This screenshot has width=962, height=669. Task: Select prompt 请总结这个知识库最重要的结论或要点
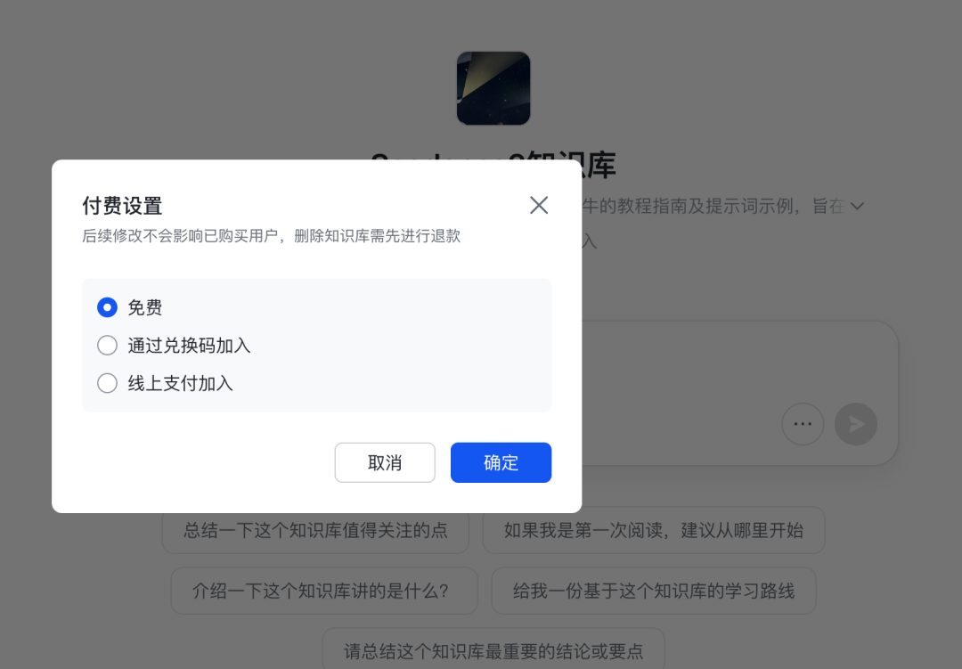pos(493,649)
